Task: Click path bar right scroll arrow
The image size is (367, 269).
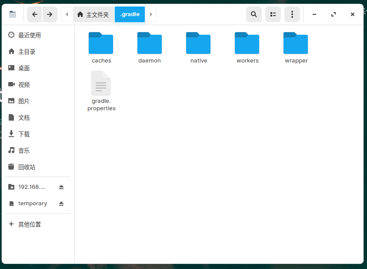Action: (151, 14)
